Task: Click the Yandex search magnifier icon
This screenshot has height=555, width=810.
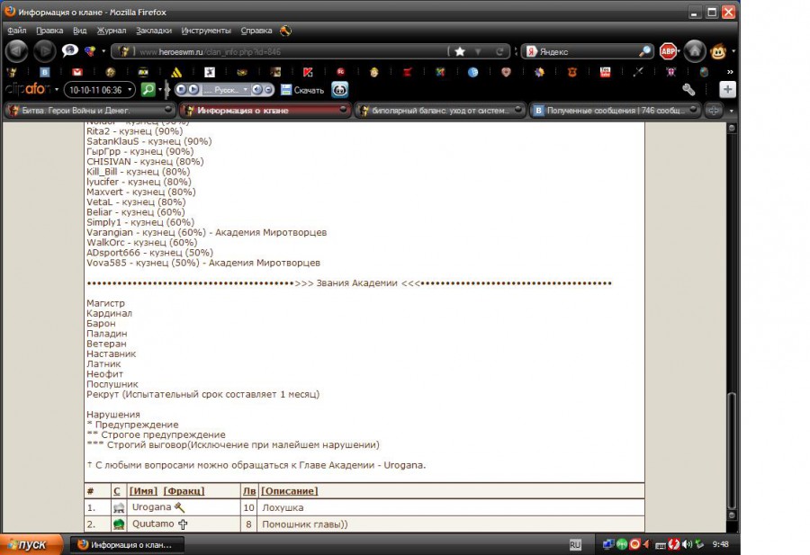Action: (644, 51)
